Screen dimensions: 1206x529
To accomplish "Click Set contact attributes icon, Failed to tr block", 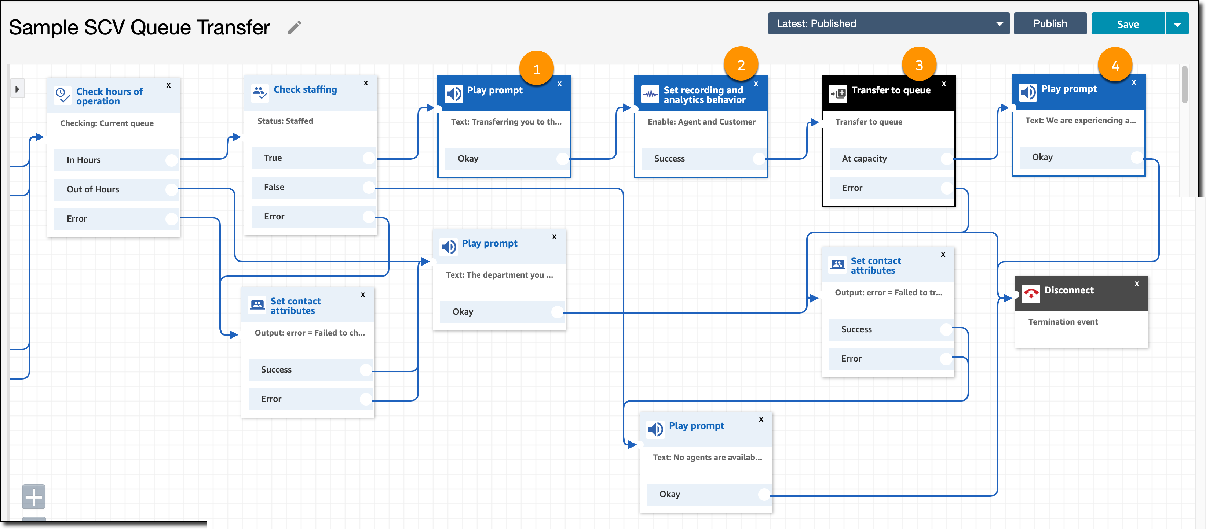I will tap(837, 264).
